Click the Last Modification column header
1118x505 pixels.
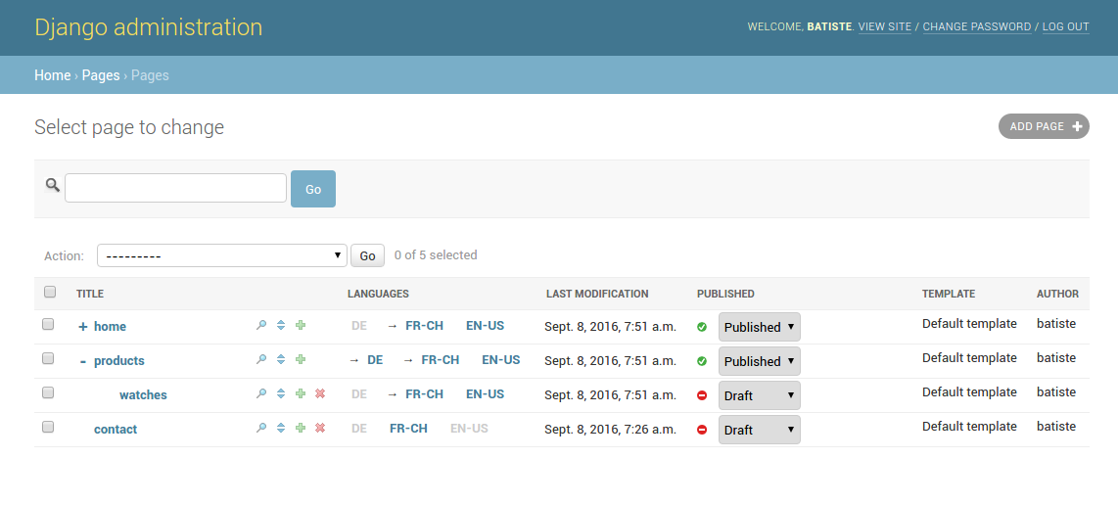597,294
